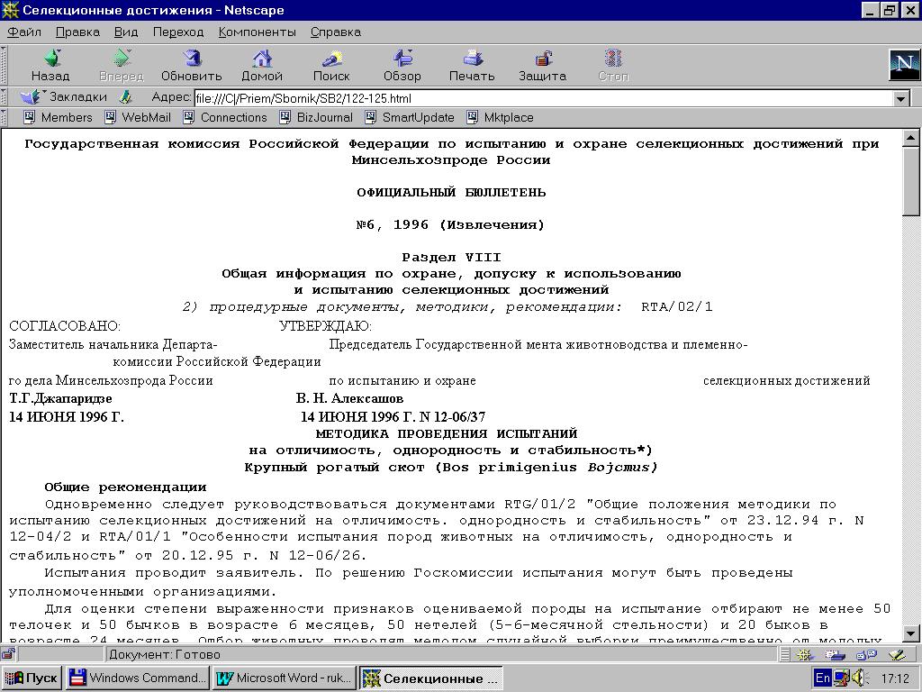Open the BizJournal personal toolbar link
Screen dimensions: 922x692
[316, 117]
